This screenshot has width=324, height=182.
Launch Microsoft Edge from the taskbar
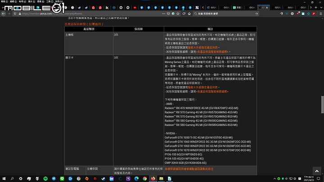pos(136,179)
